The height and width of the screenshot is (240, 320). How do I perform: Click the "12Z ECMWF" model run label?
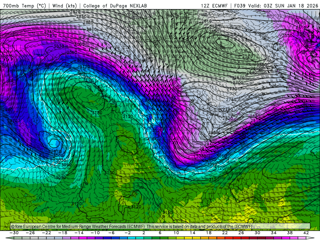pyautogui.click(x=214, y=6)
